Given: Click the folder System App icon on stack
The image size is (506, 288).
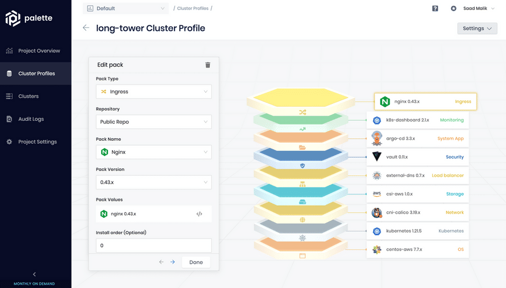Looking at the screenshot, I should tap(303, 148).
